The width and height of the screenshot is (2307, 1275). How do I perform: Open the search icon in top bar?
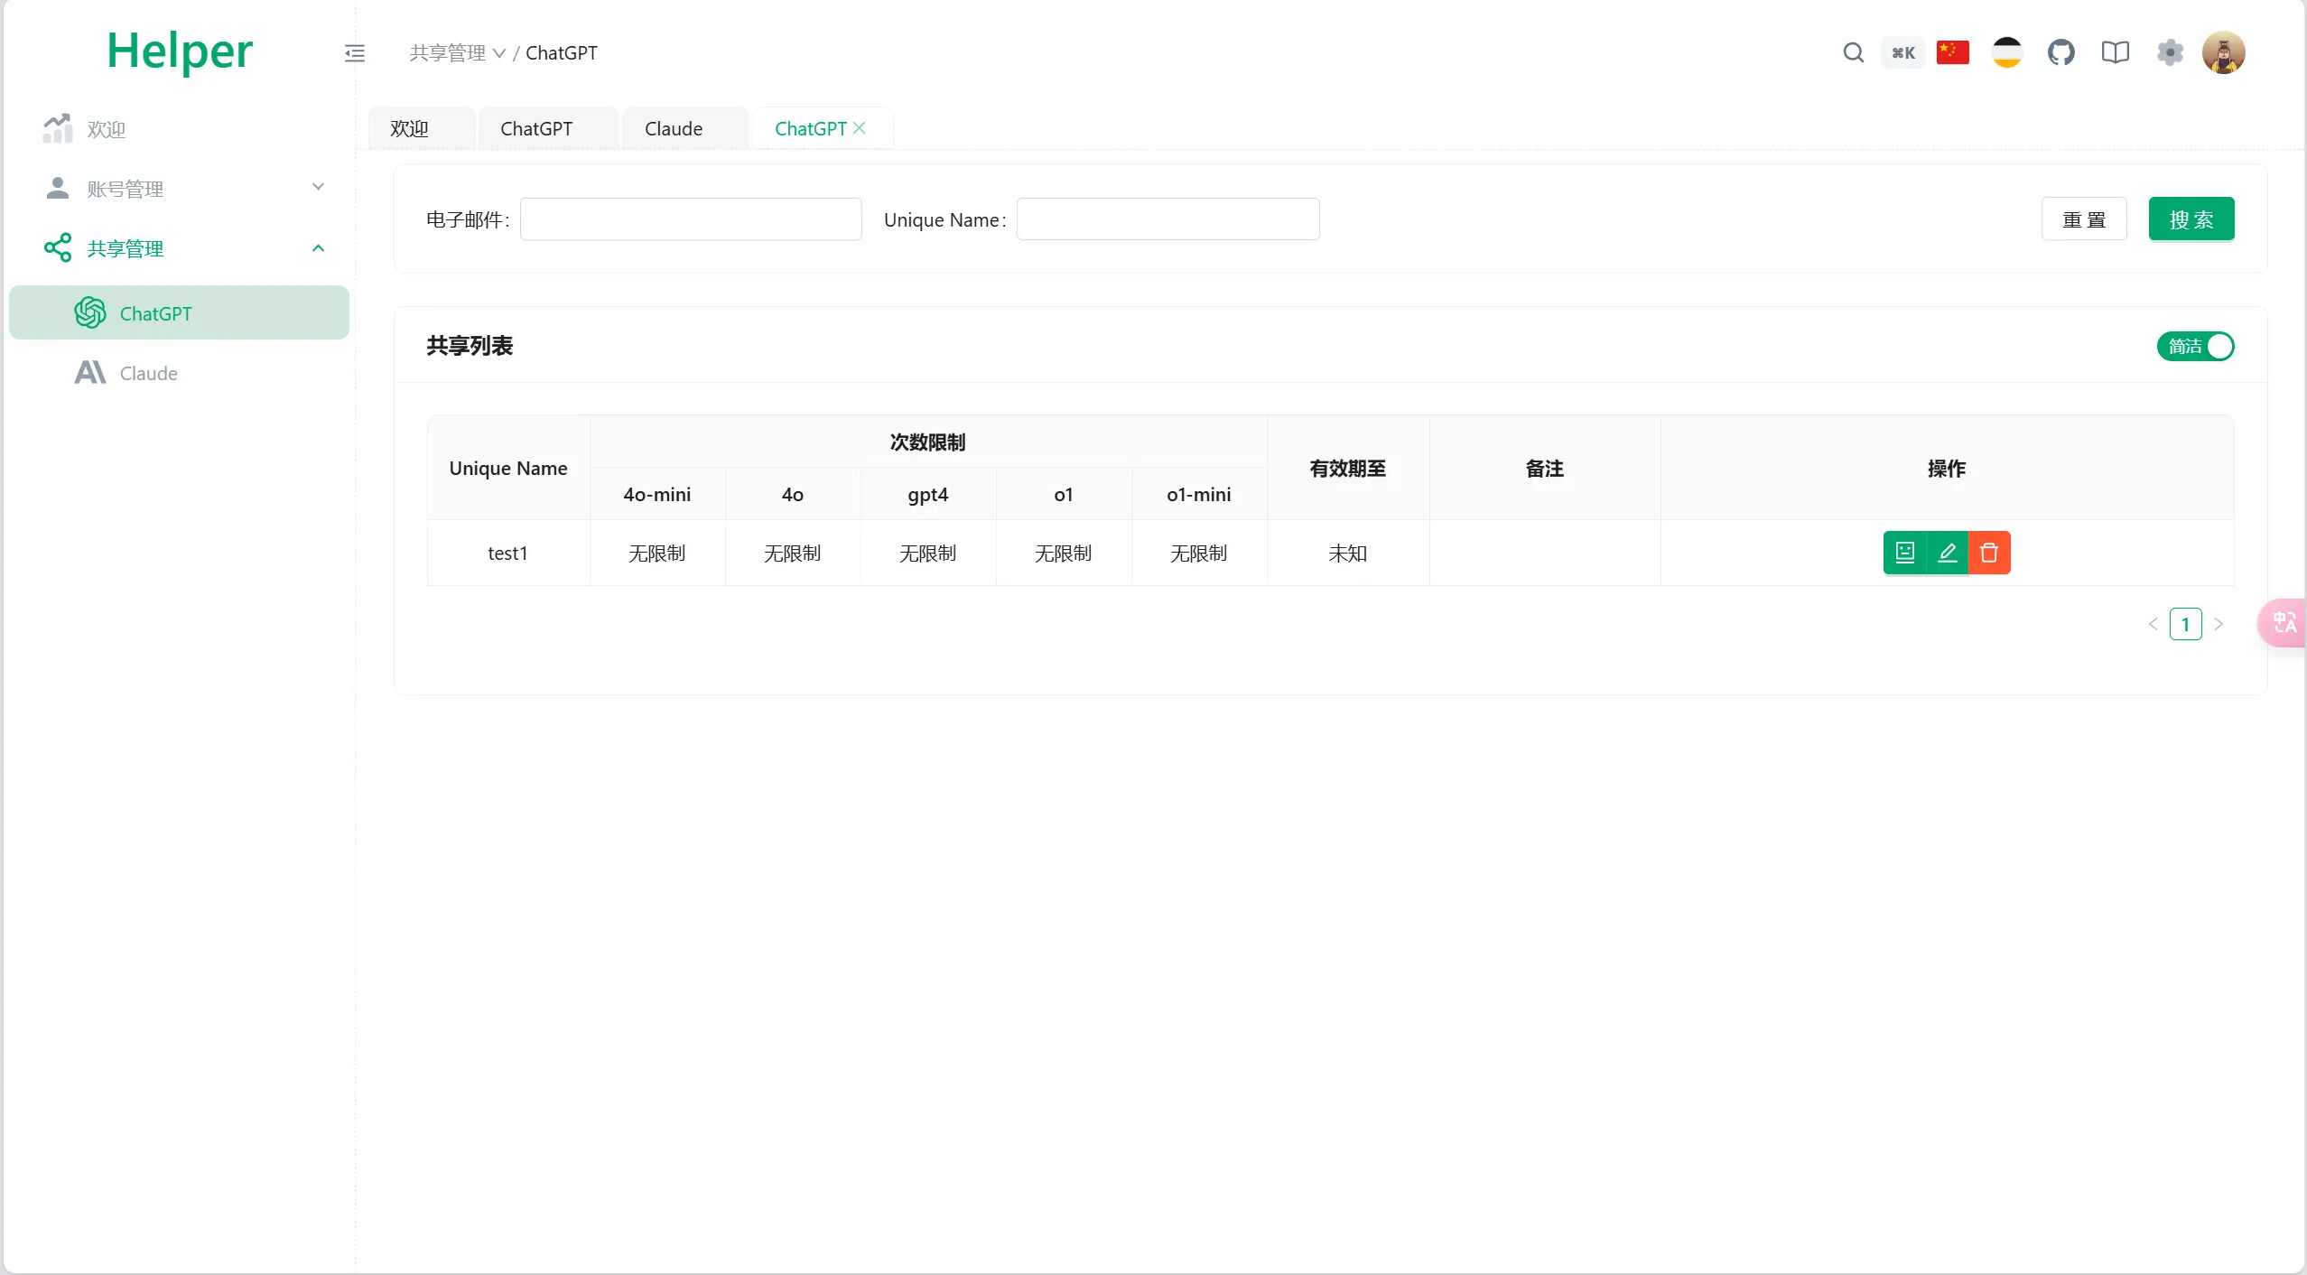point(1854,52)
